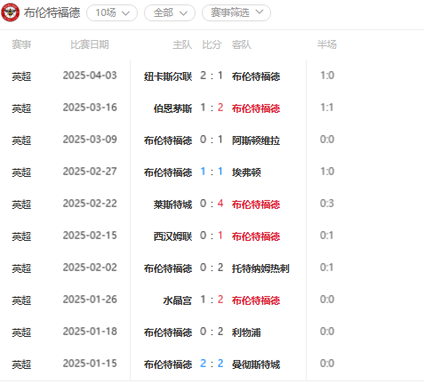Open home team 伯恩茅斯 in the 2025-03-16 match
Viewport: 424px width, 384px height.
172,108
